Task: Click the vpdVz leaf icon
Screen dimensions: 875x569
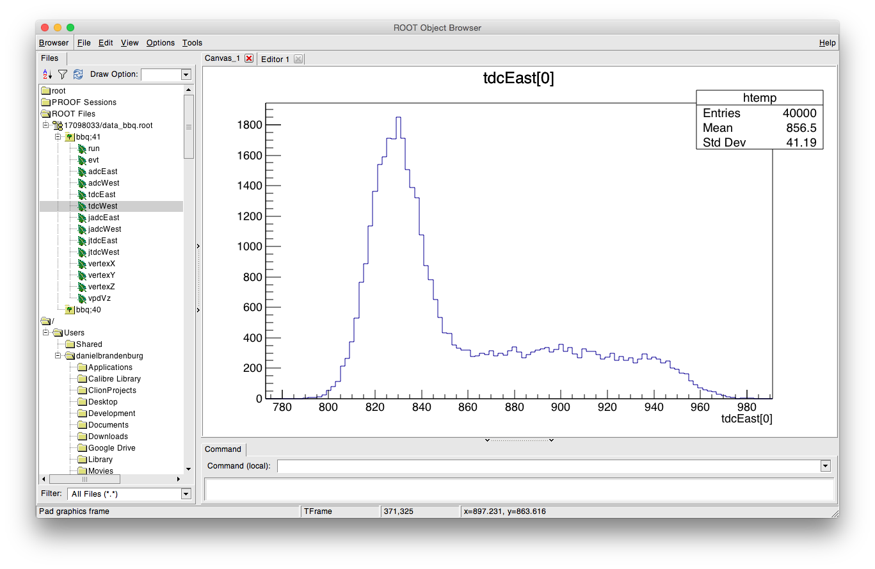Action: click(82, 298)
